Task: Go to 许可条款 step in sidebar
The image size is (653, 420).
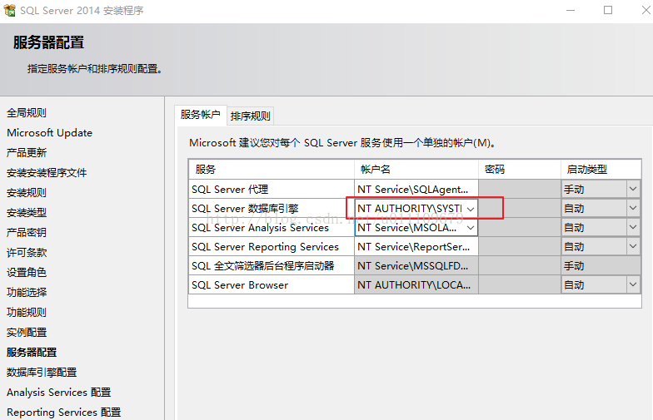Action: [x=27, y=253]
